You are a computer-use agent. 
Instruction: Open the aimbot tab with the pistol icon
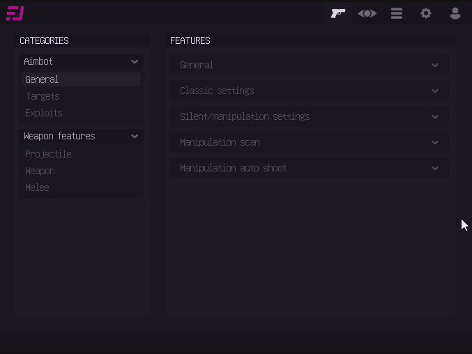[x=338, y=13]
